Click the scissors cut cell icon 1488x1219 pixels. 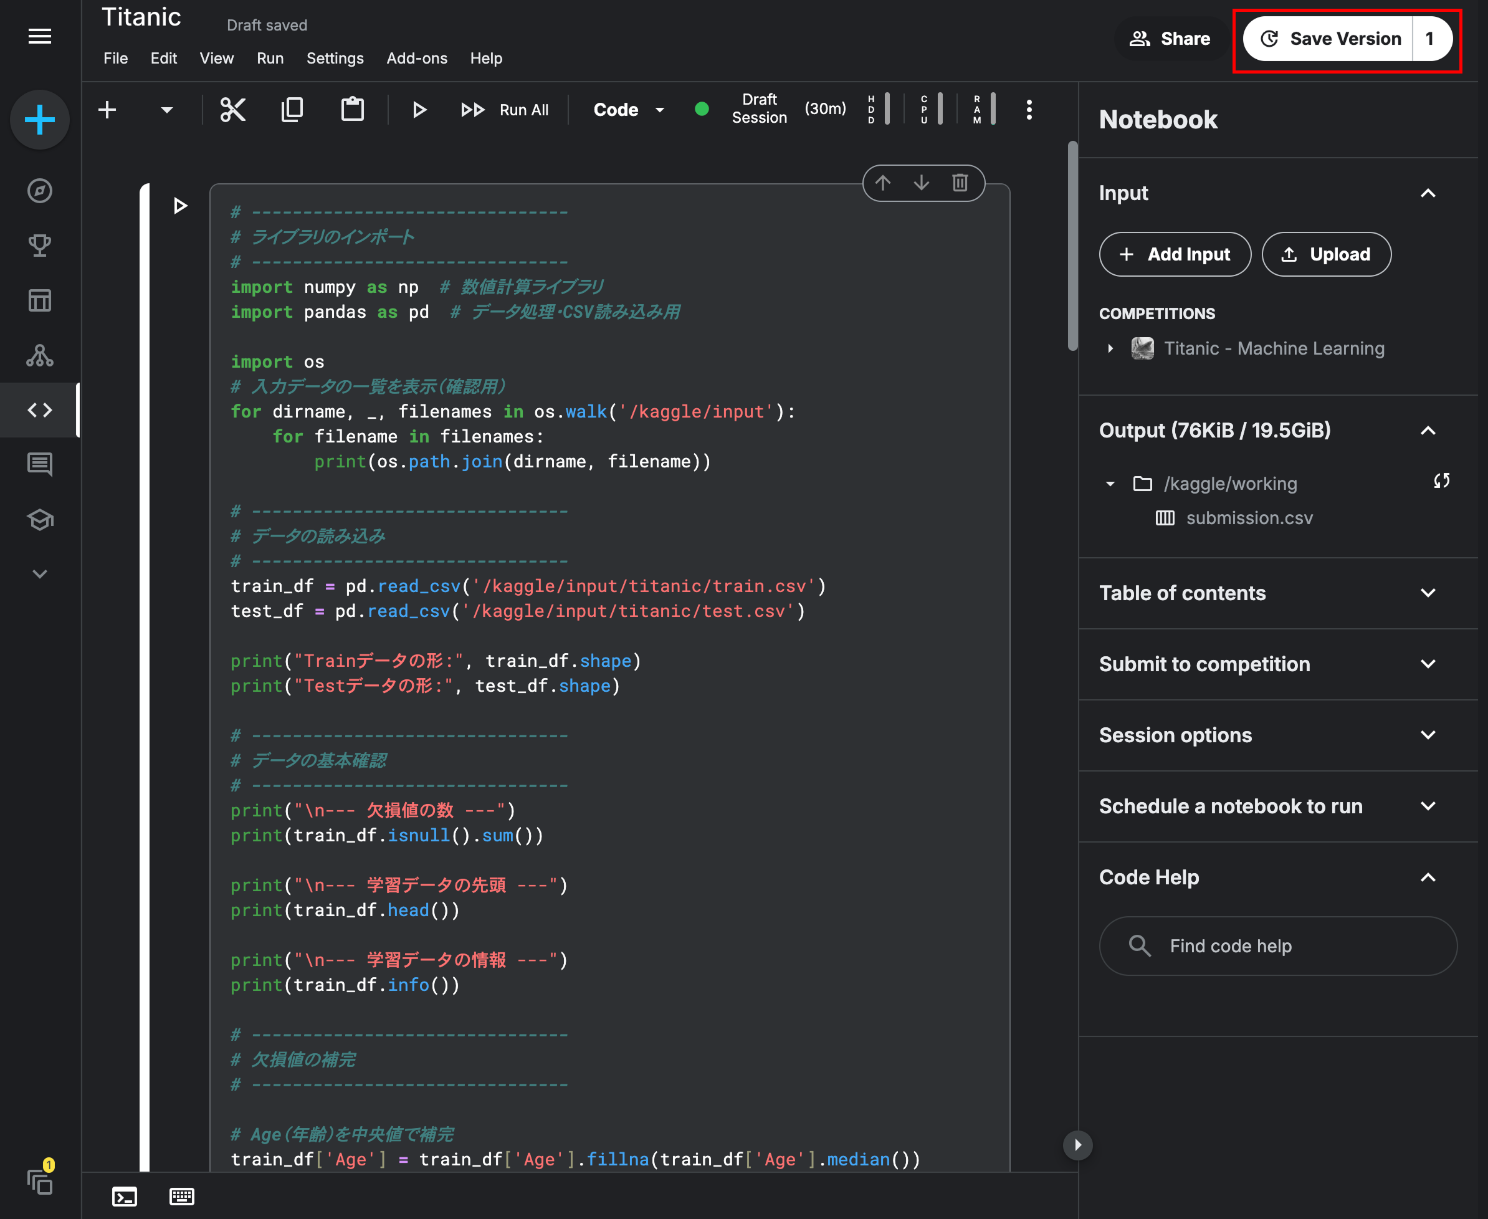pyautogui.click(x=232, y=110)
